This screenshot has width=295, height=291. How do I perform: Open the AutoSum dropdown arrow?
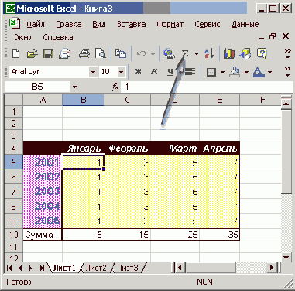pyautogui.click(x=197, y=54)
